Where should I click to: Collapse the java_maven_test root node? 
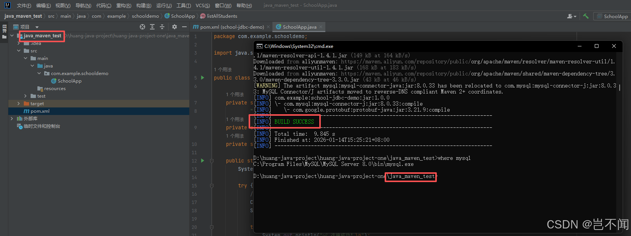[12, 36]
